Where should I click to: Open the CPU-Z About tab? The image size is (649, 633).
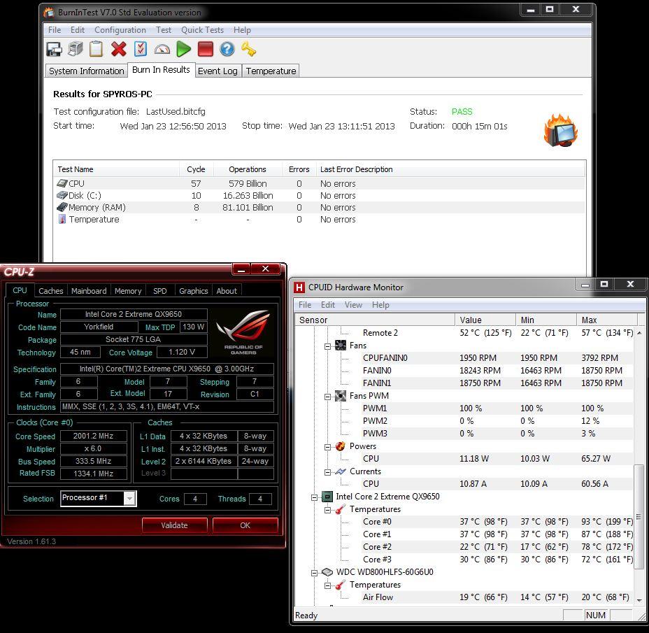point(227,291)
